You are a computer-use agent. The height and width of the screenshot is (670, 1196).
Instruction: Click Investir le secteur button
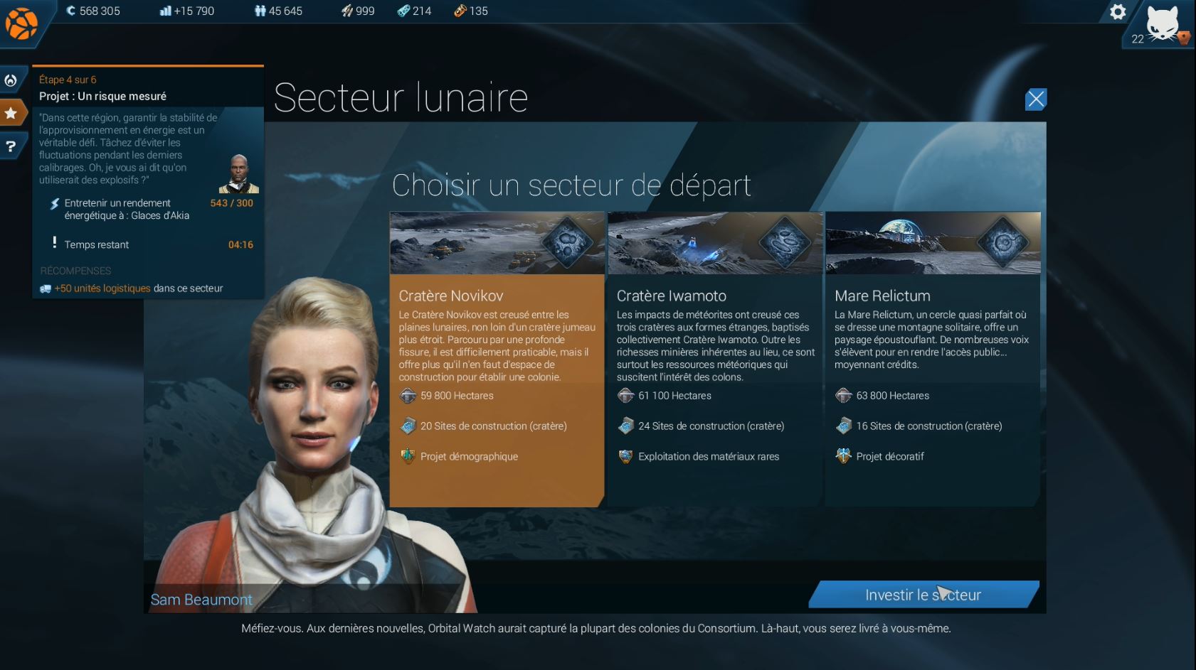(x=924, y=595)
